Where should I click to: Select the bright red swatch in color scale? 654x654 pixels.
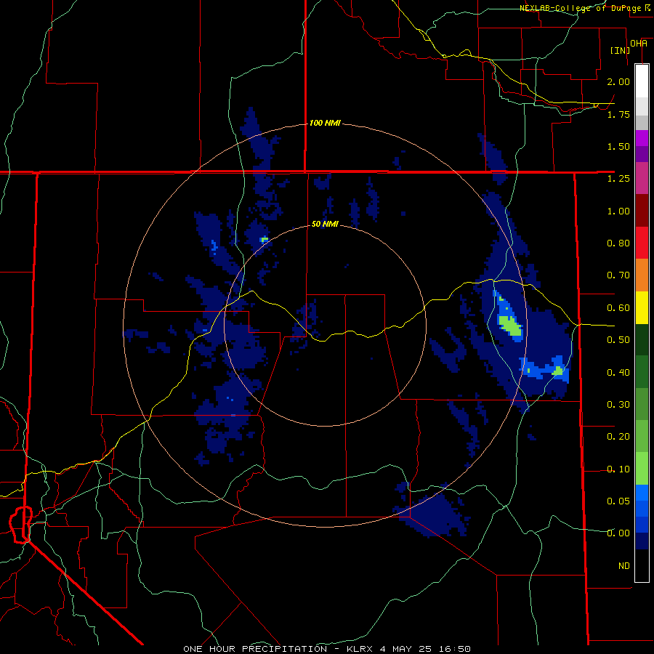642,243
